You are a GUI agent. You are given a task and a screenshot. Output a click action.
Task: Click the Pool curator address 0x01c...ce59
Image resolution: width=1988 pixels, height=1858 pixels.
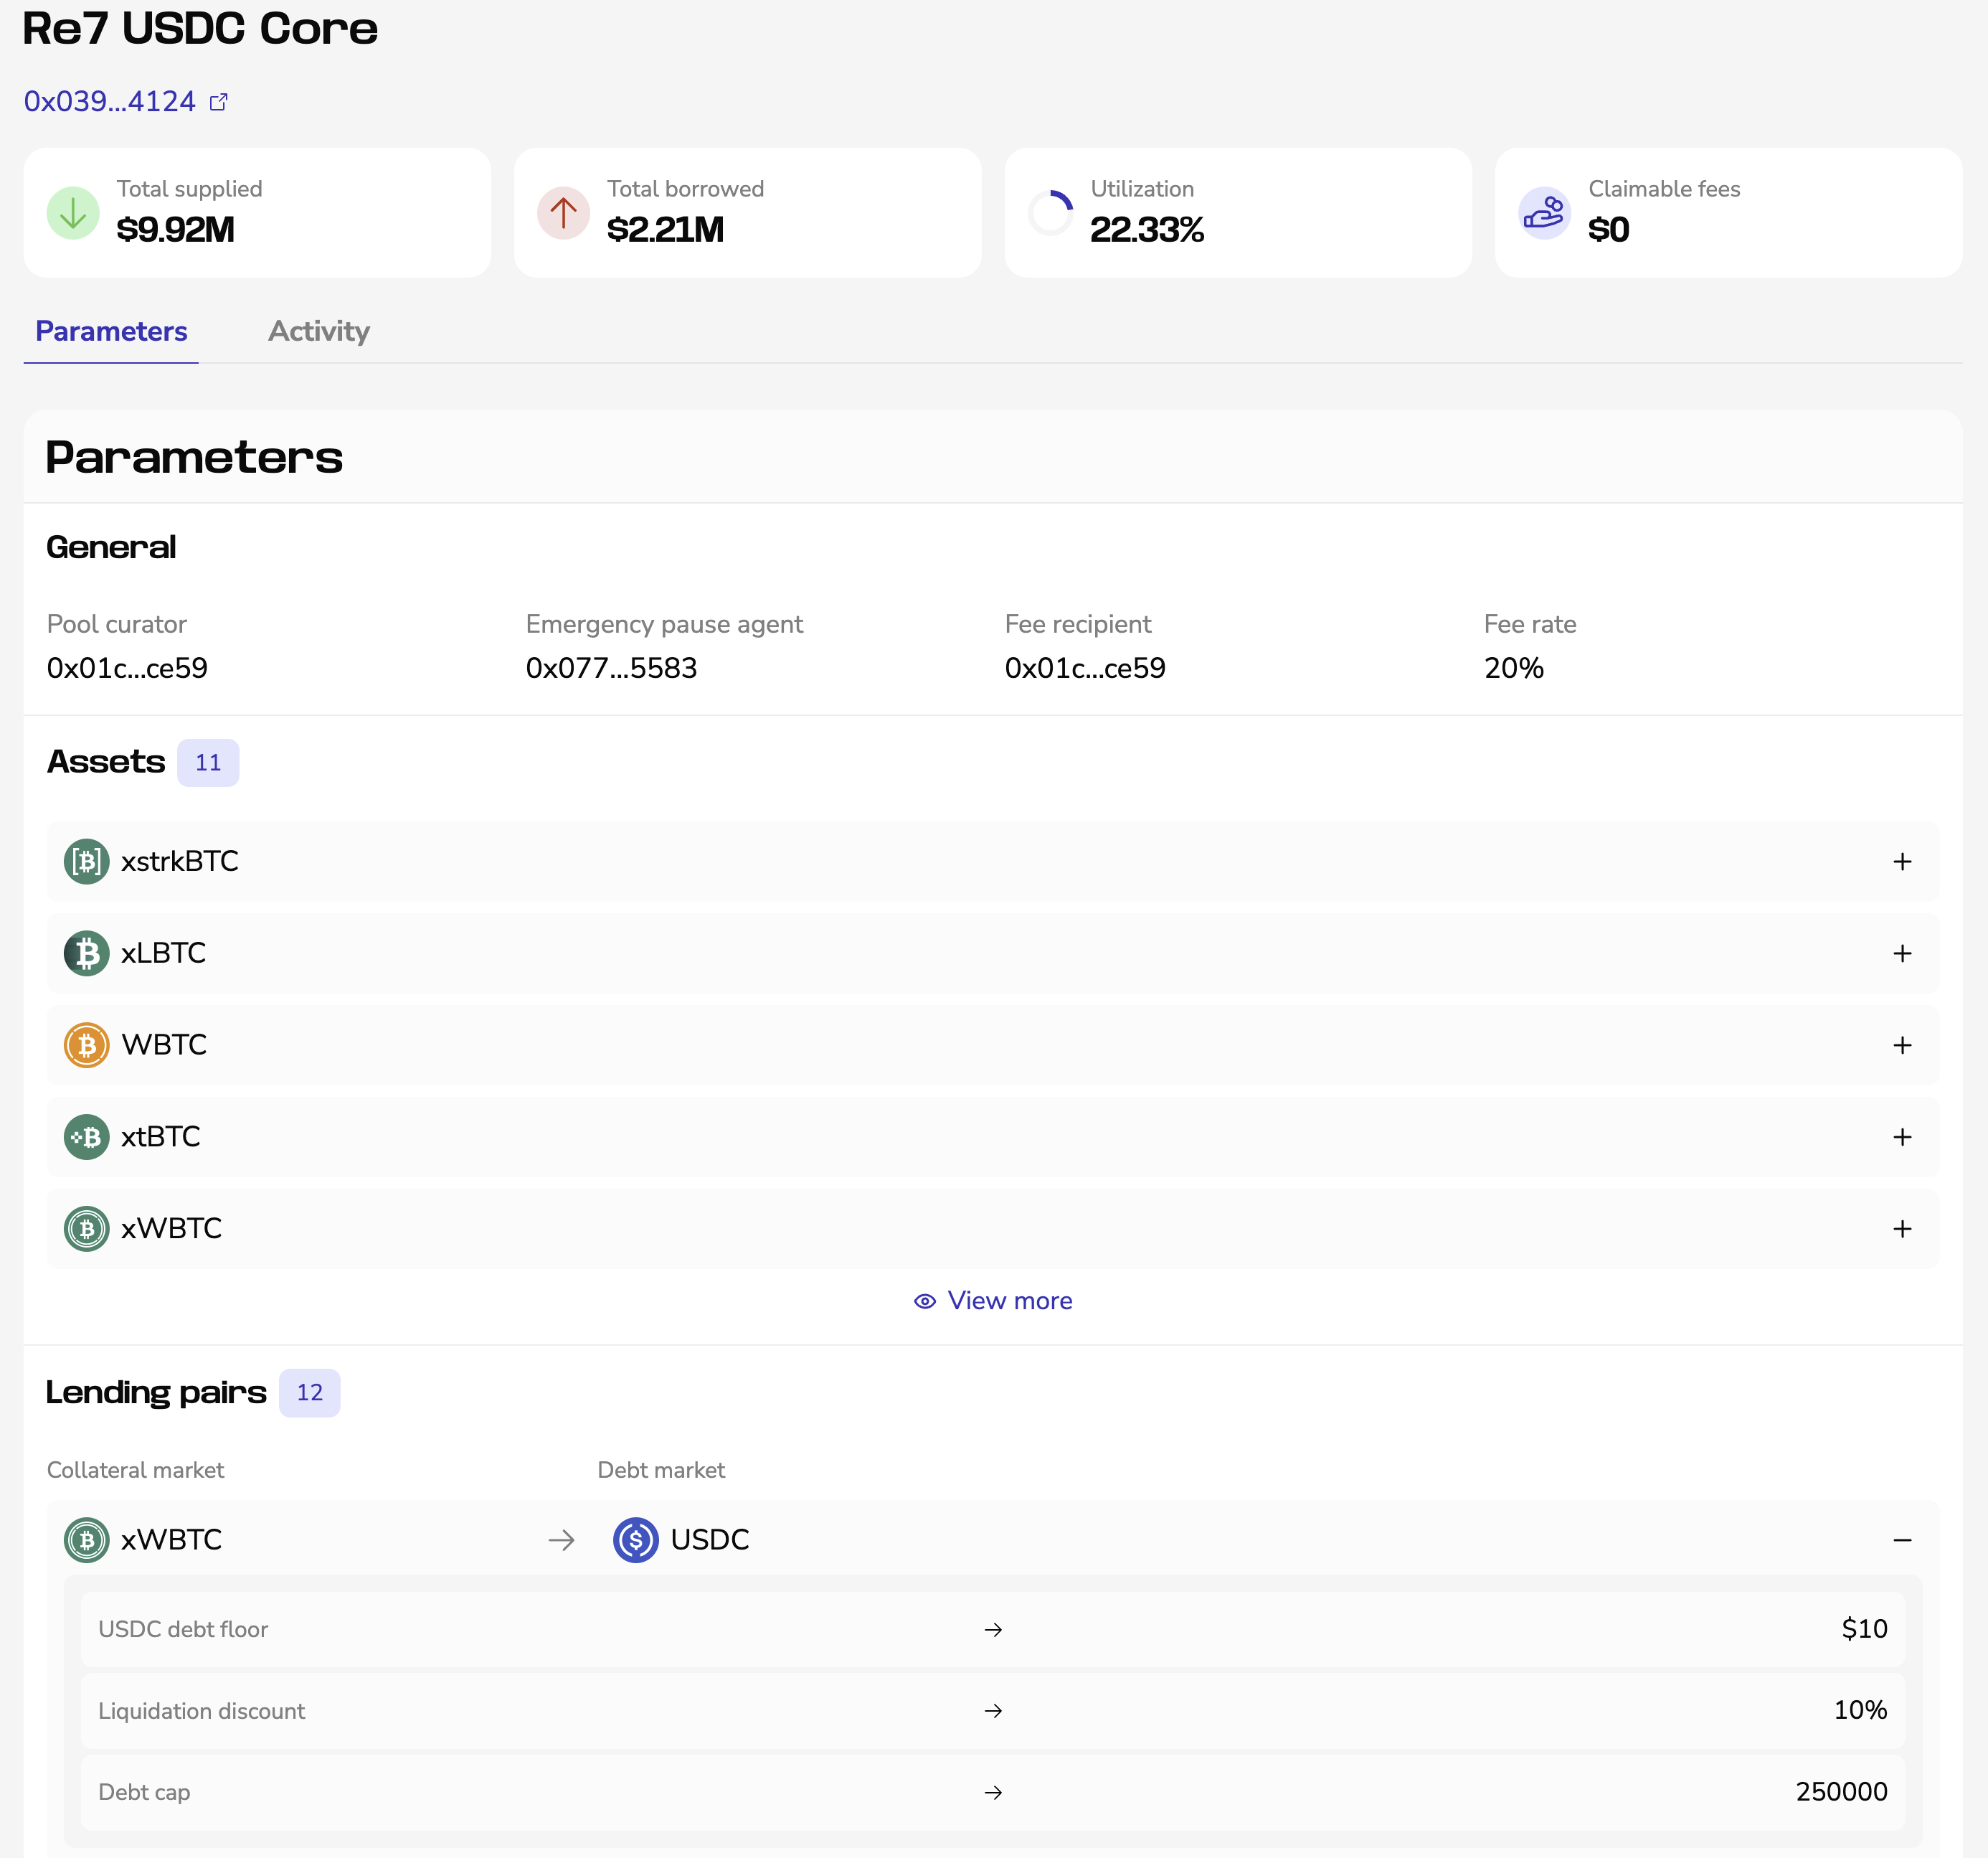coord(127,669)
